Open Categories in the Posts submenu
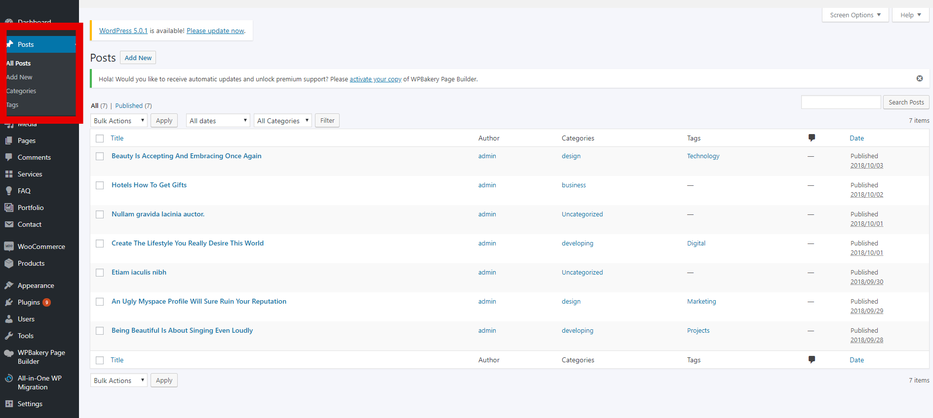 pos(21,91)
